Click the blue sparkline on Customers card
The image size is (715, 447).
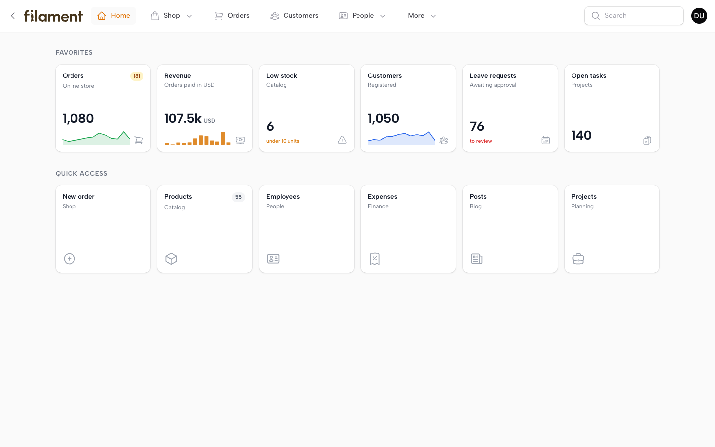[401, 138]
